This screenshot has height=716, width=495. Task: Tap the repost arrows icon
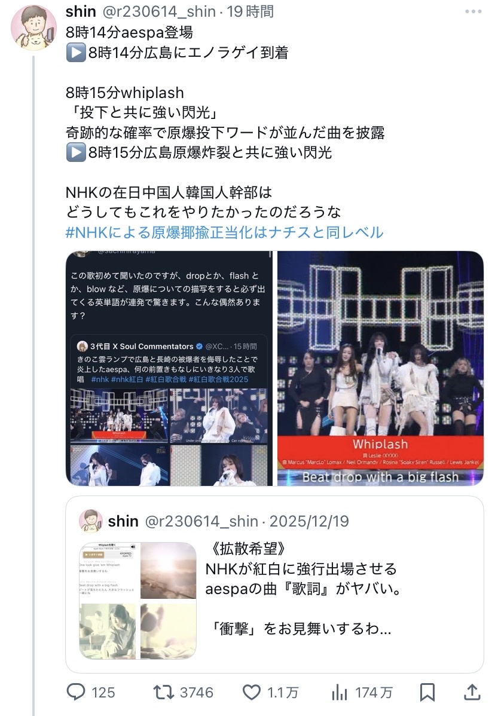coord(163,692)
